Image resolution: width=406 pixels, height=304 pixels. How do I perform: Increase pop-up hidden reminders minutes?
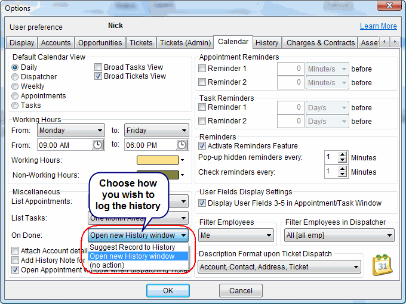click(x=343, y=155)
